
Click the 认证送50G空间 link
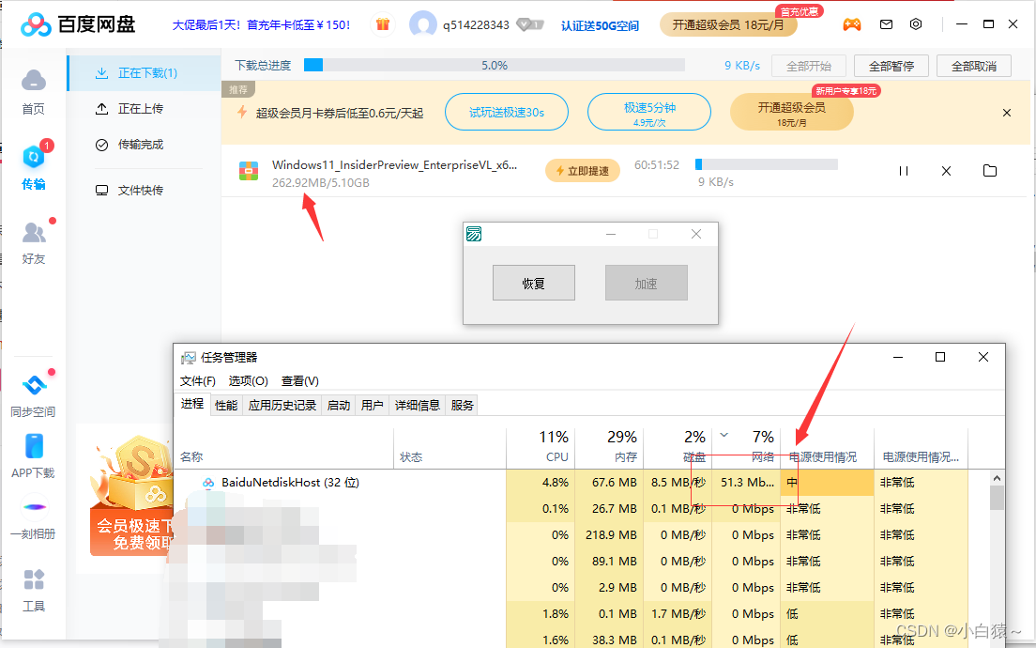(x=600, y=25)
